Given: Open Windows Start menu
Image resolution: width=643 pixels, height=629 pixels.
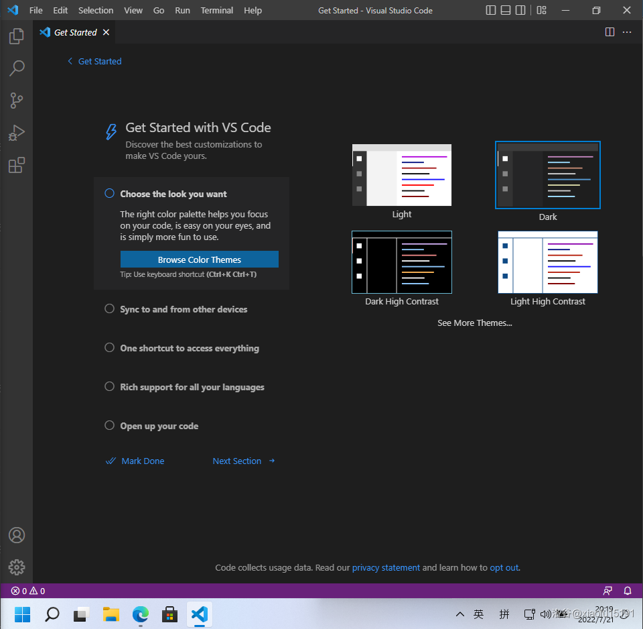Looking at the screenshot, I should [22, 614].
